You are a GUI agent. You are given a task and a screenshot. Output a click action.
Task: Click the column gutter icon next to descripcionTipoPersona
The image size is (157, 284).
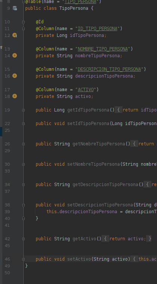click(x=15, y=76)
